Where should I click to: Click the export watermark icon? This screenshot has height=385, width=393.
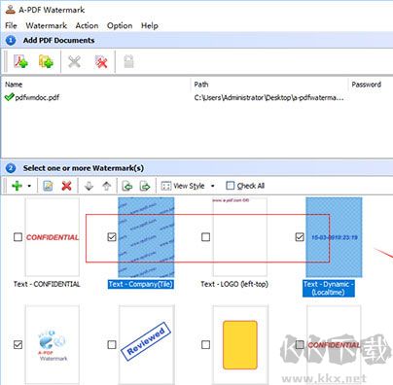pos(145,186)
